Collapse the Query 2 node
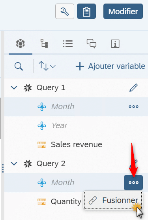 [x=14, y=163]
